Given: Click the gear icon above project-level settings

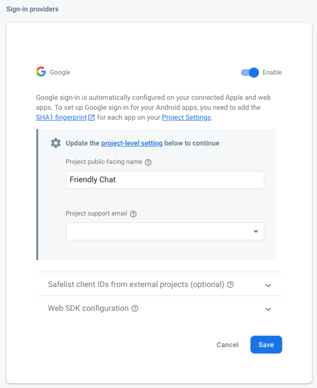Looking at the screenshot, I should (55, 143).
